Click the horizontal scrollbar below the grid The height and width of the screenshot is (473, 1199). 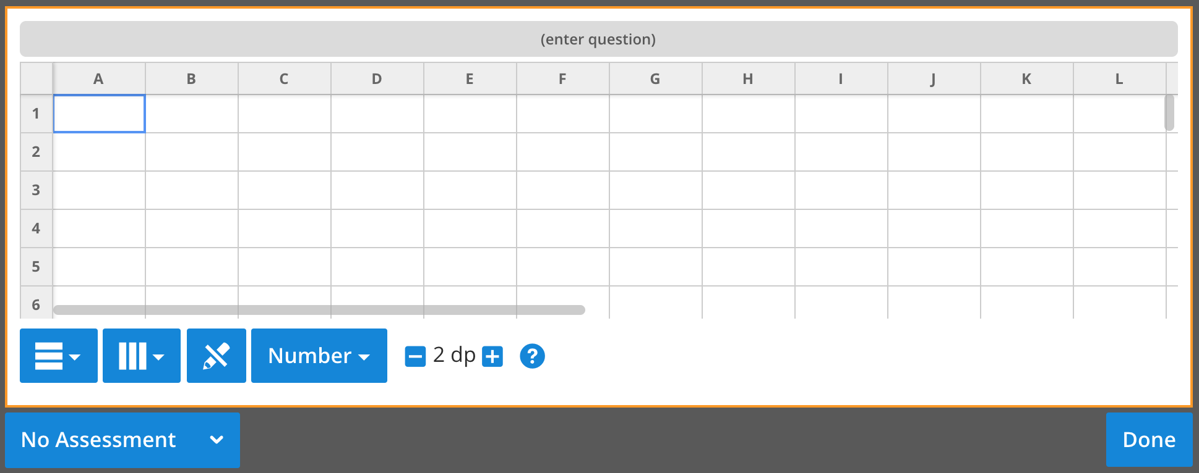319,309
